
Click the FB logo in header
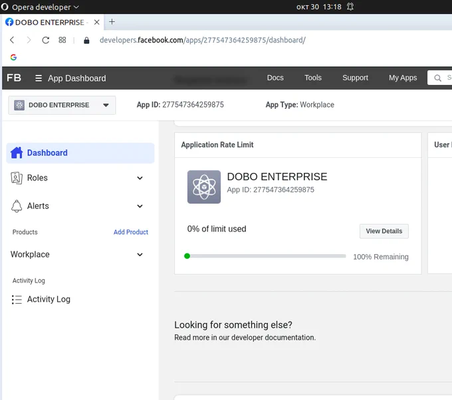click(14, 78)
